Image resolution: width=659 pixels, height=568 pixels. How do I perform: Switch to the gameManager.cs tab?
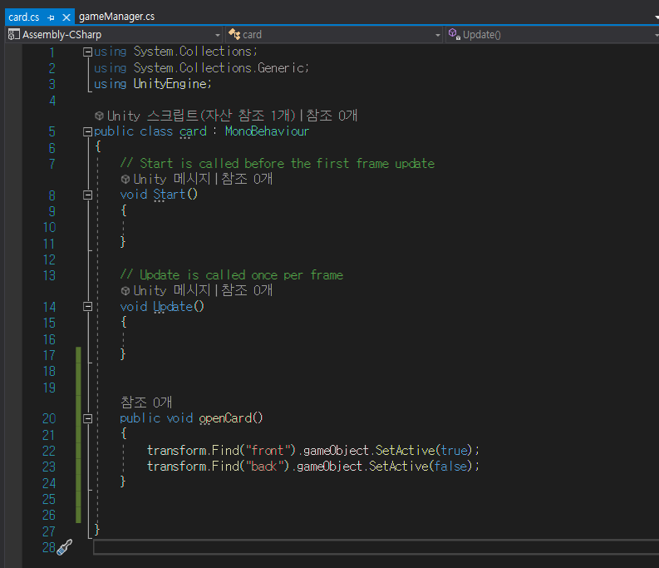(117, 17)
